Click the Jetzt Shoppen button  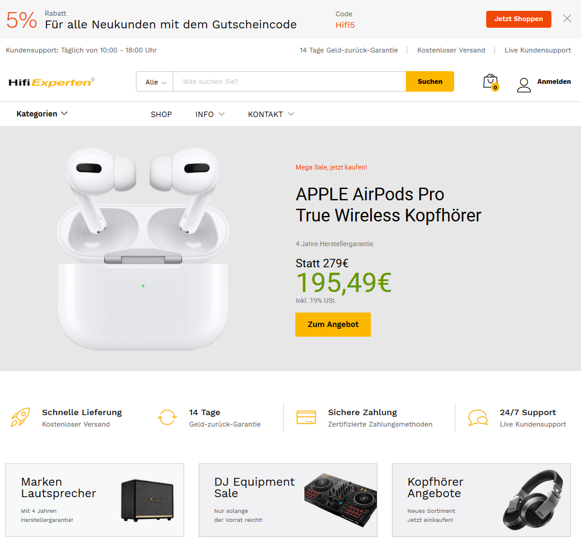[x=518, y=19]
